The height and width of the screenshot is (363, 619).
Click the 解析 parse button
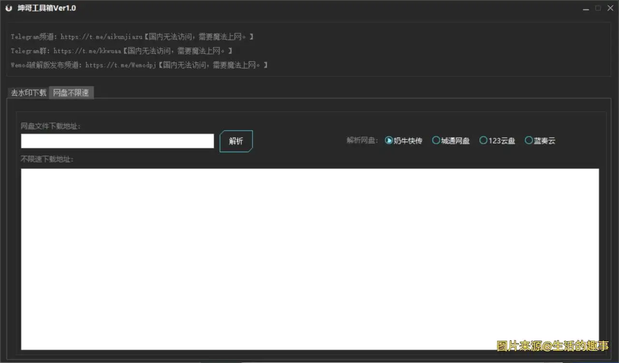236,141
